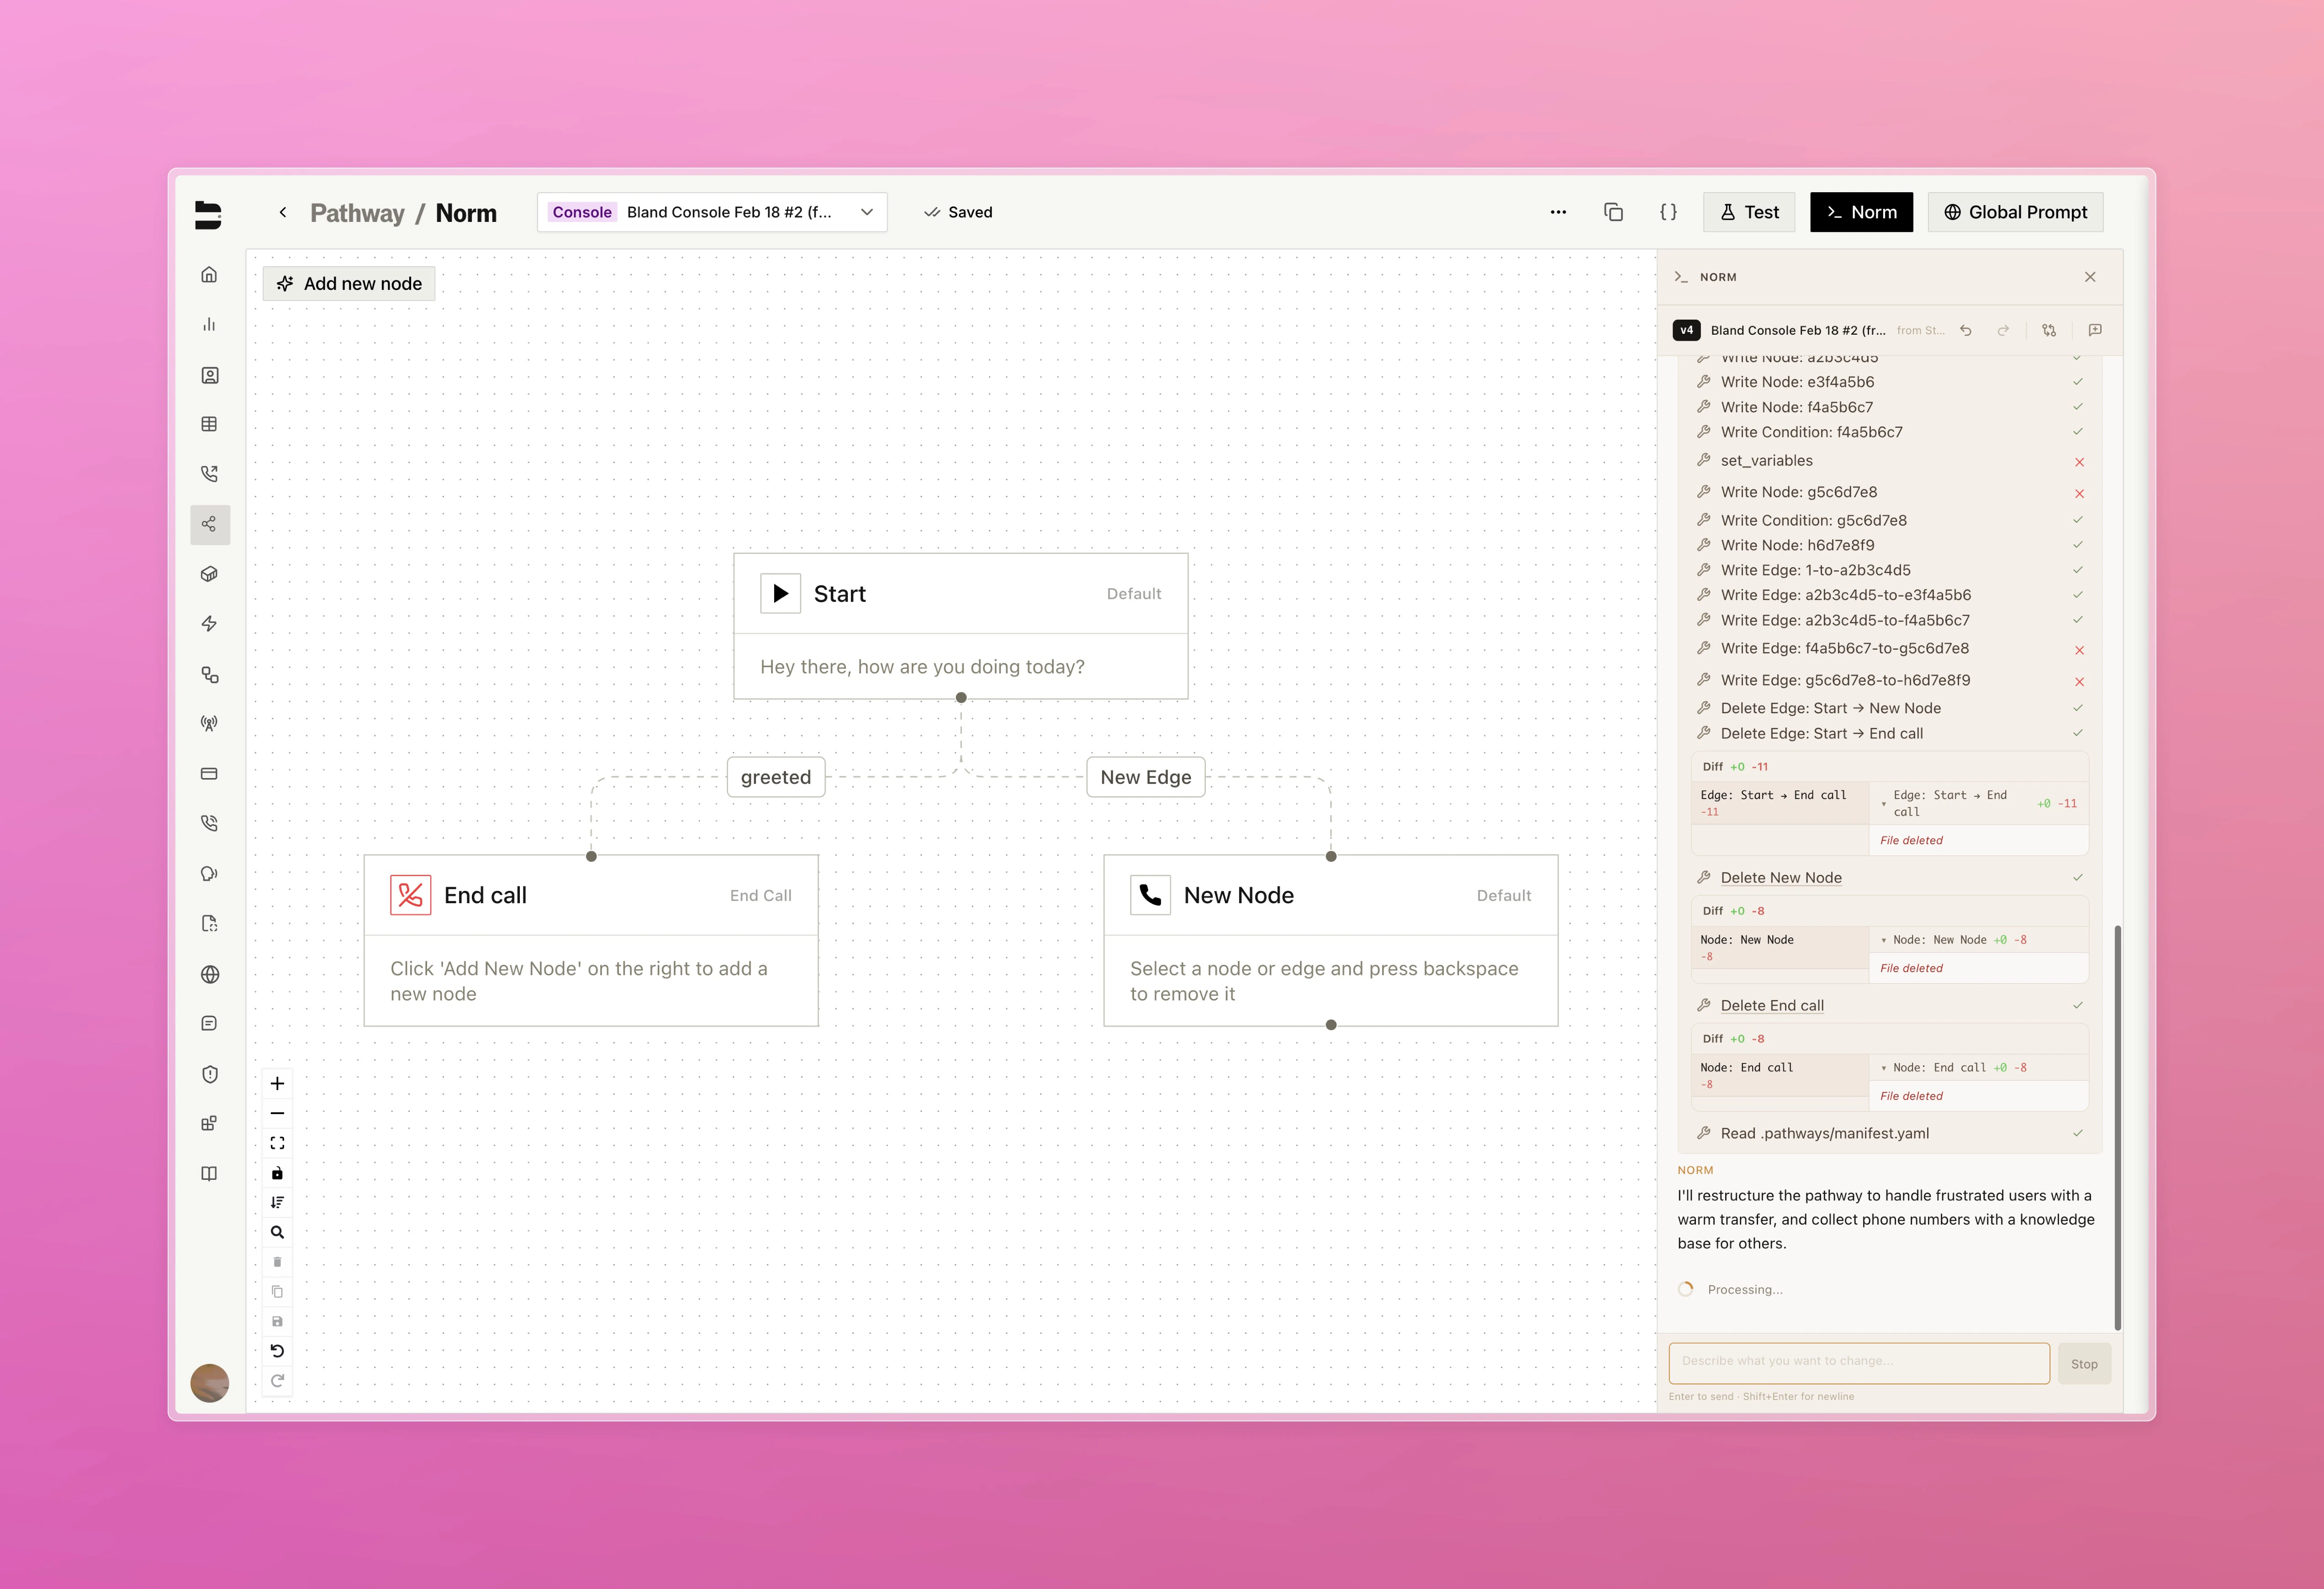
Task: Click the v4 version badge
Action: 1686,330
